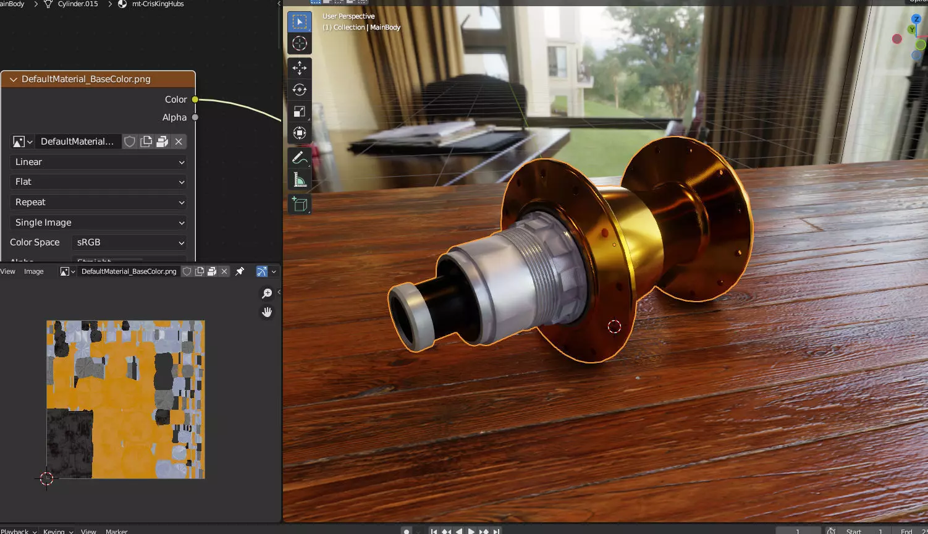
Task: Toggle preview range clock icon
Action: [831, 531]
